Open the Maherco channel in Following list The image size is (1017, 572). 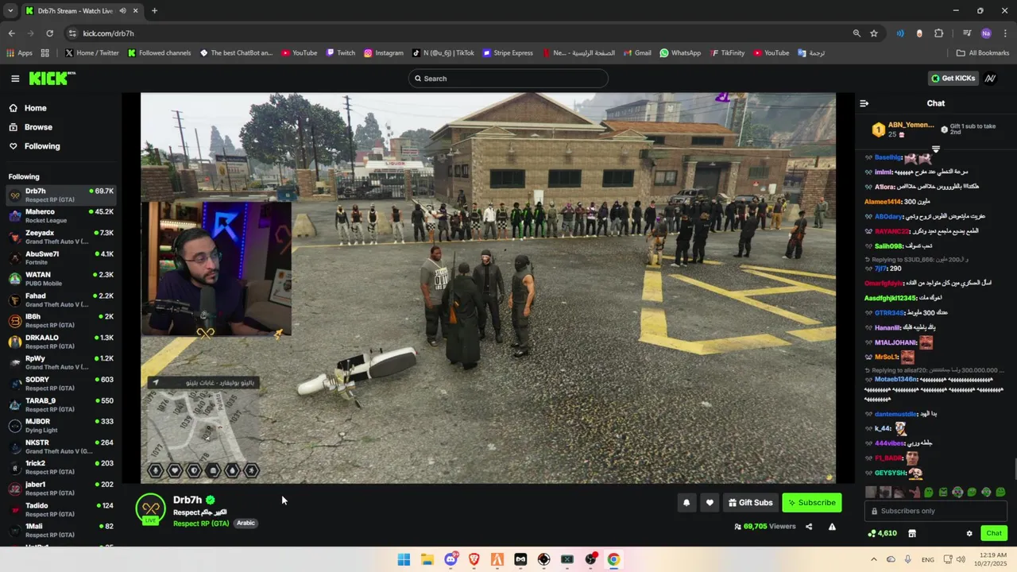(60, 216)
